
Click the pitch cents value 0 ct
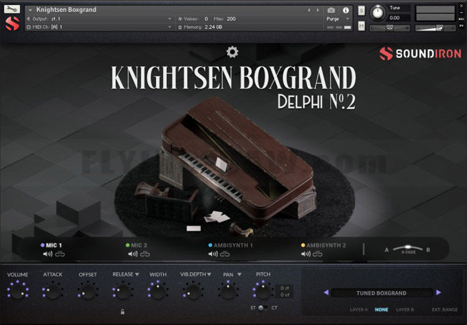285,295
